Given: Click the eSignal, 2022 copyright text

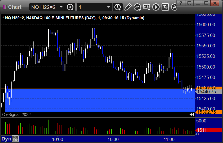Looking at the screenshot, I should coord(16,115).
